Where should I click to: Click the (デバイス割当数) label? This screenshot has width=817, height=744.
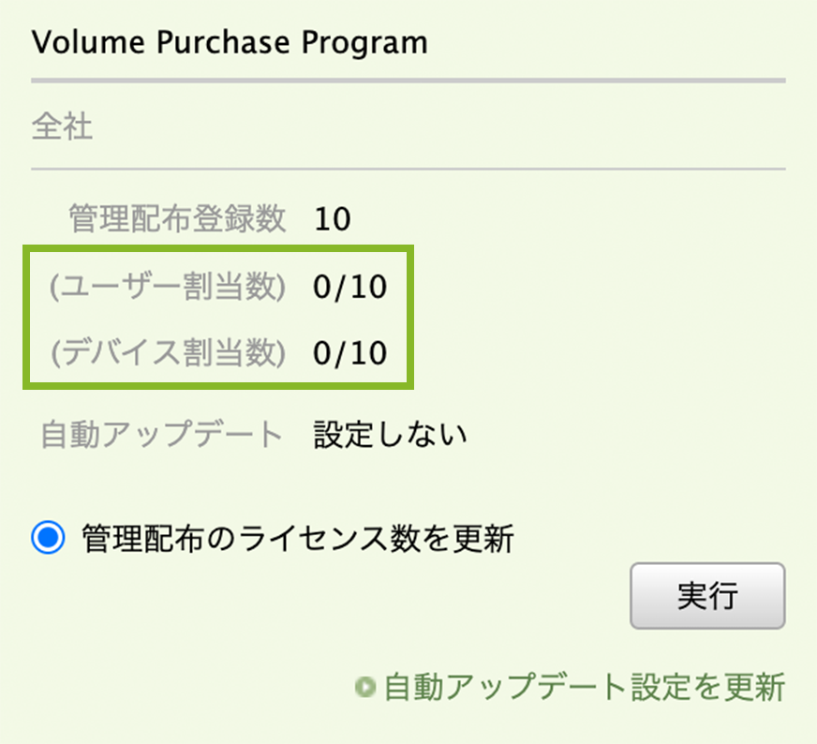(x=168, y=352)
